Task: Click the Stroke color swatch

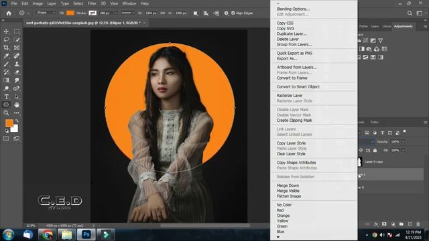Action: [x=93, y=13]
